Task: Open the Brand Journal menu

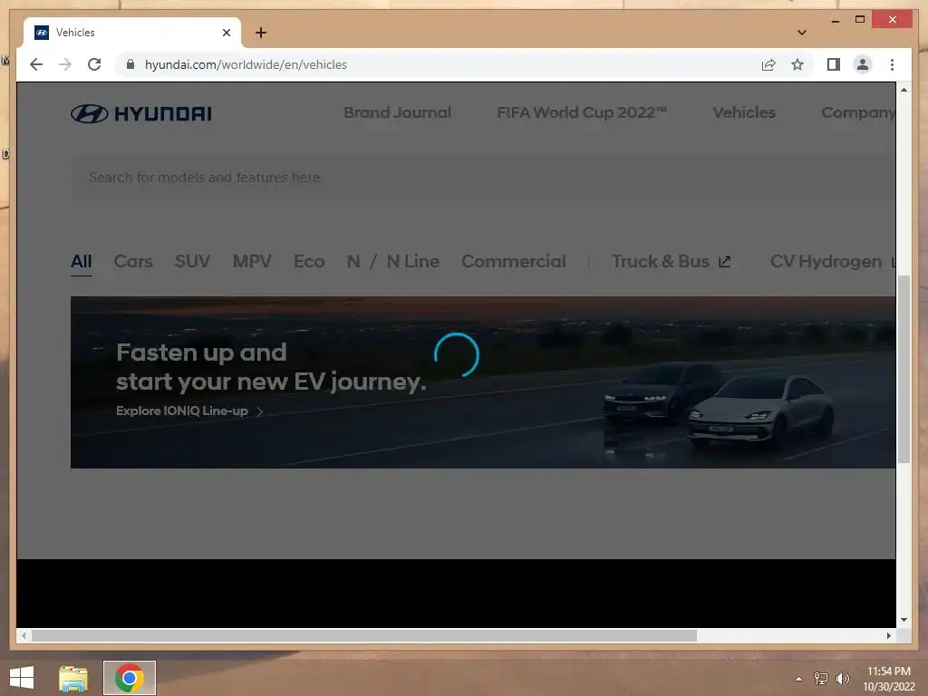Action: 398,112
